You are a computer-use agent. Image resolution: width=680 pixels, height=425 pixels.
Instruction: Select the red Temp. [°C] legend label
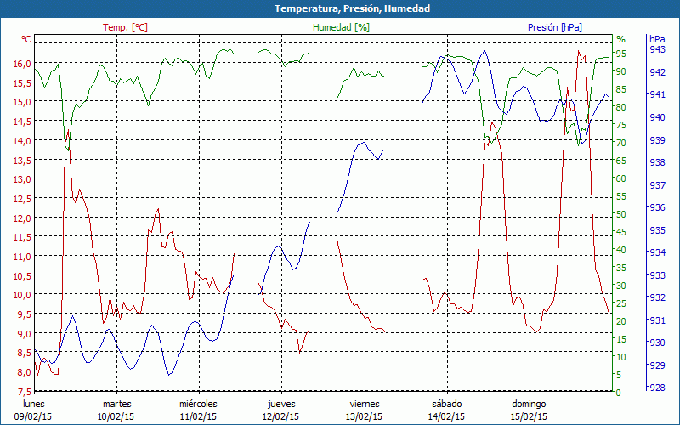125,27
